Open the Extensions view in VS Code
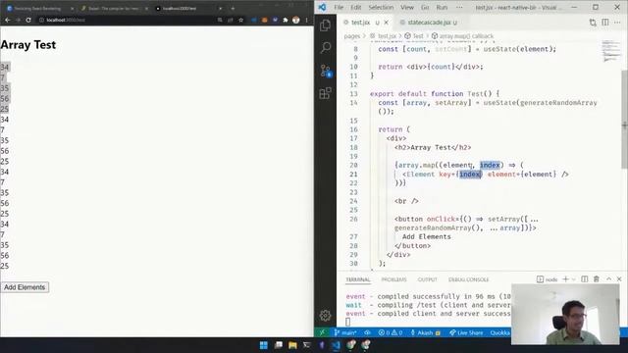 coord(325,93)
